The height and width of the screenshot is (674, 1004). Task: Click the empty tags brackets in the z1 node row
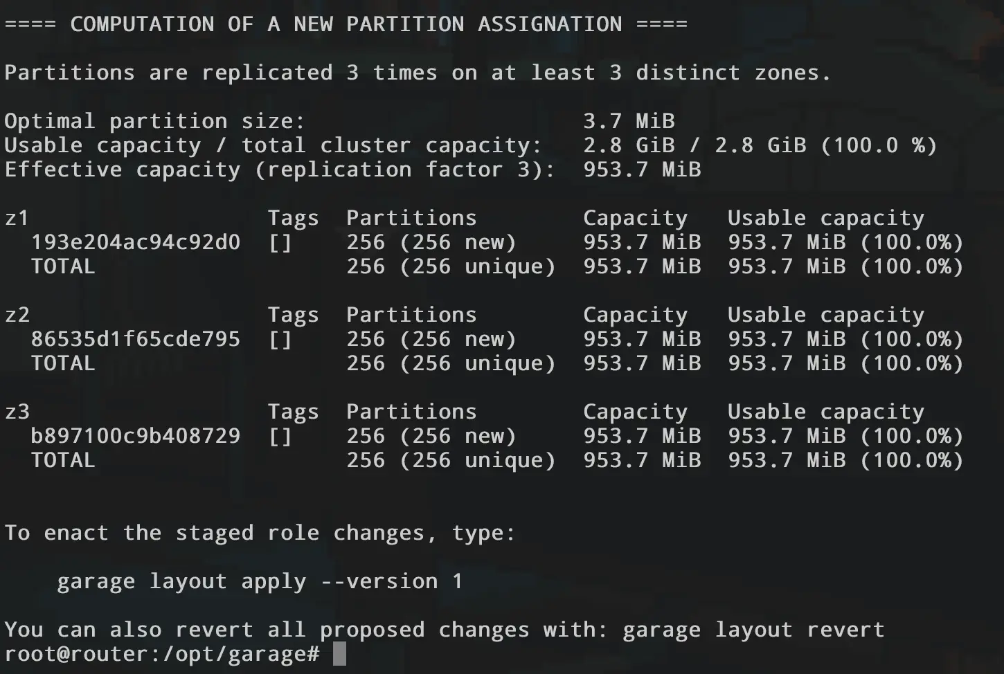280,242
